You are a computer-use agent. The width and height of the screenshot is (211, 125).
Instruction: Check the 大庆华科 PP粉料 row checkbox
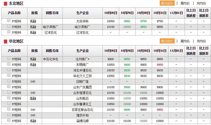coord(9,20)
